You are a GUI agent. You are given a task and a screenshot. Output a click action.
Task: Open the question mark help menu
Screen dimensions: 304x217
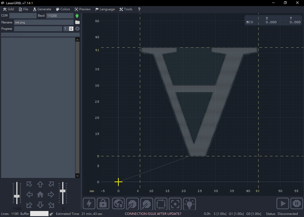139,9
